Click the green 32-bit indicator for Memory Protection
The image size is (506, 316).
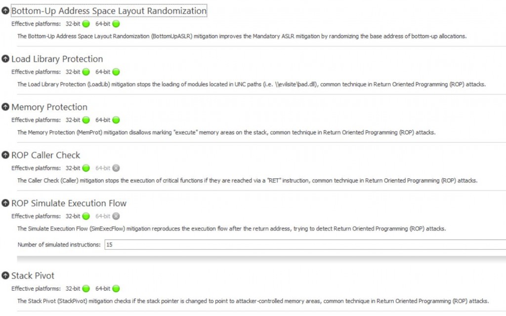coord(87,119)
